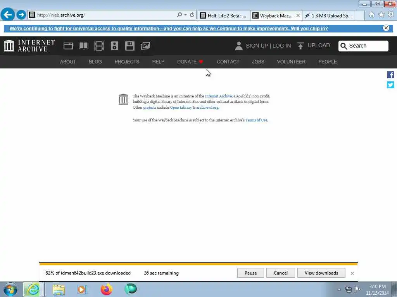Close the download notification bar
Viewport: 397px width, 297px height.
click(352, 273)
